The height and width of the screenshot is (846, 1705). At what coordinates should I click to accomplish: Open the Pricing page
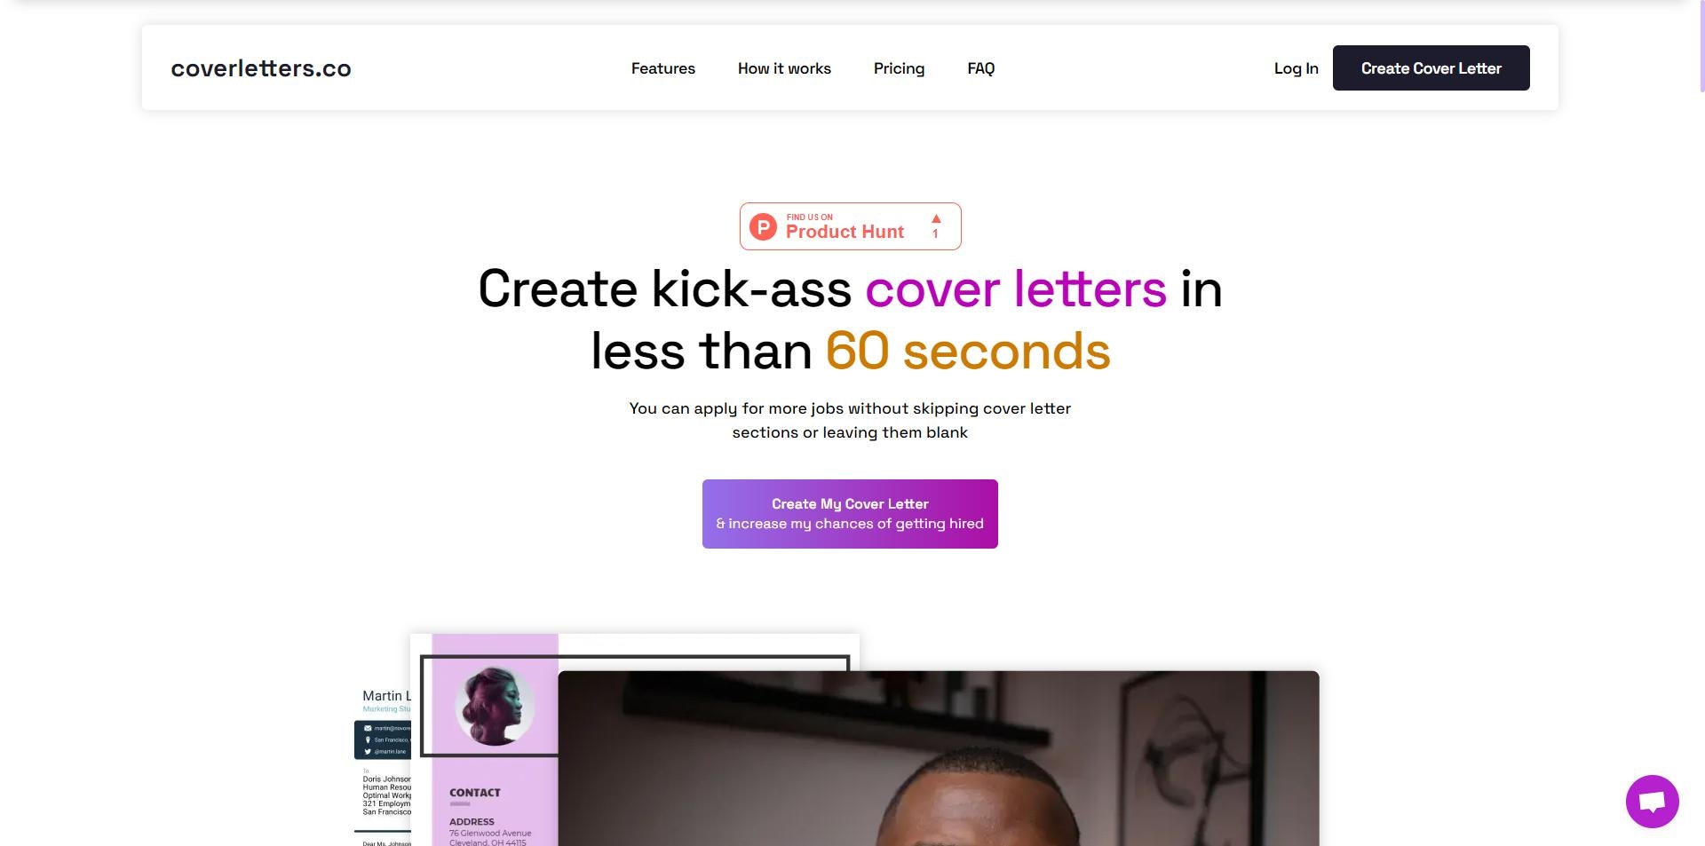click(x=899, y=68)
